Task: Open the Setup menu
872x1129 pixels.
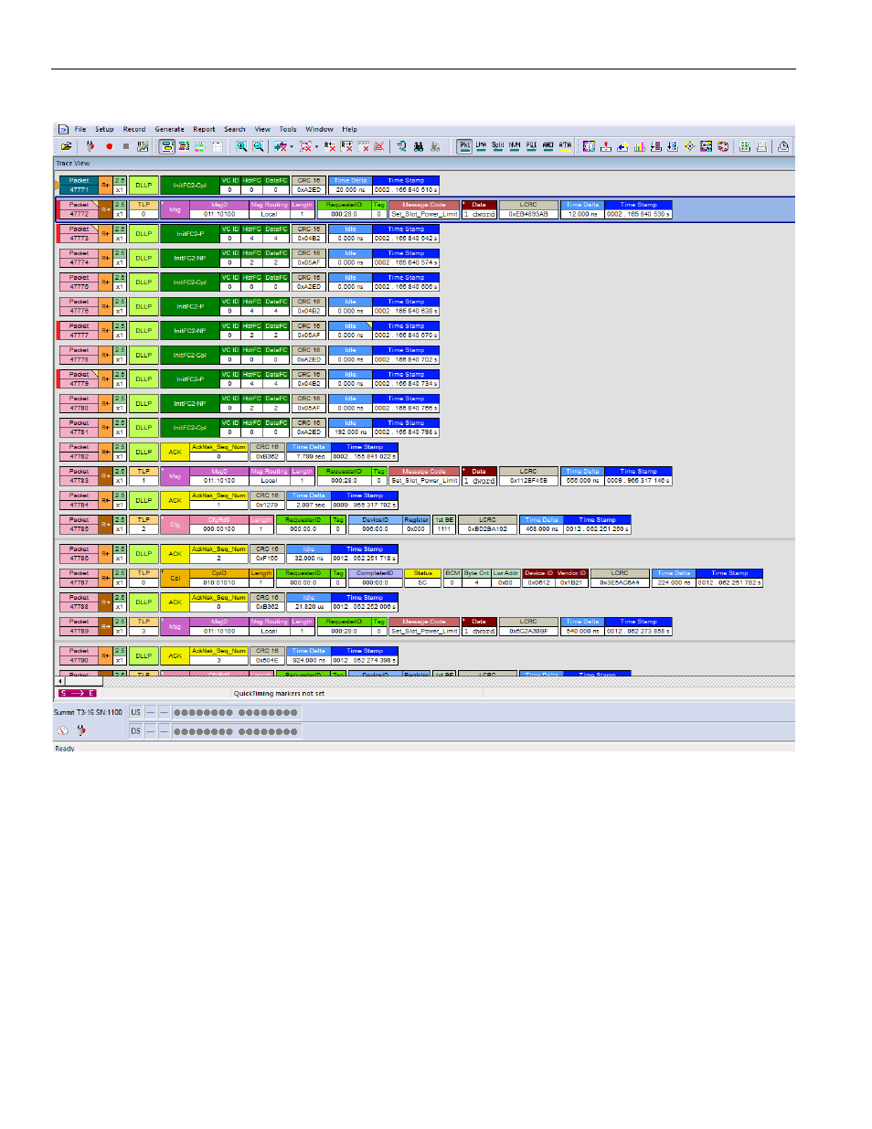Action: coord(104,130)
